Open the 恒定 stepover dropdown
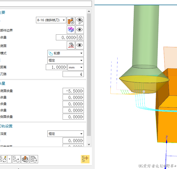177x169 pixels. click(65, 60)
